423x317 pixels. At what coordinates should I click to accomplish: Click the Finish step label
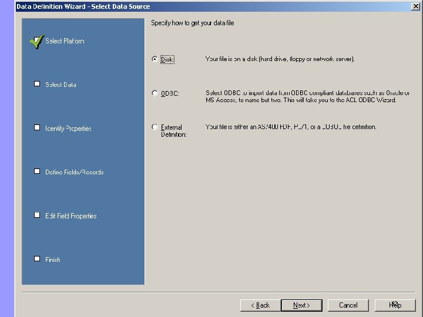pos(53,259)
